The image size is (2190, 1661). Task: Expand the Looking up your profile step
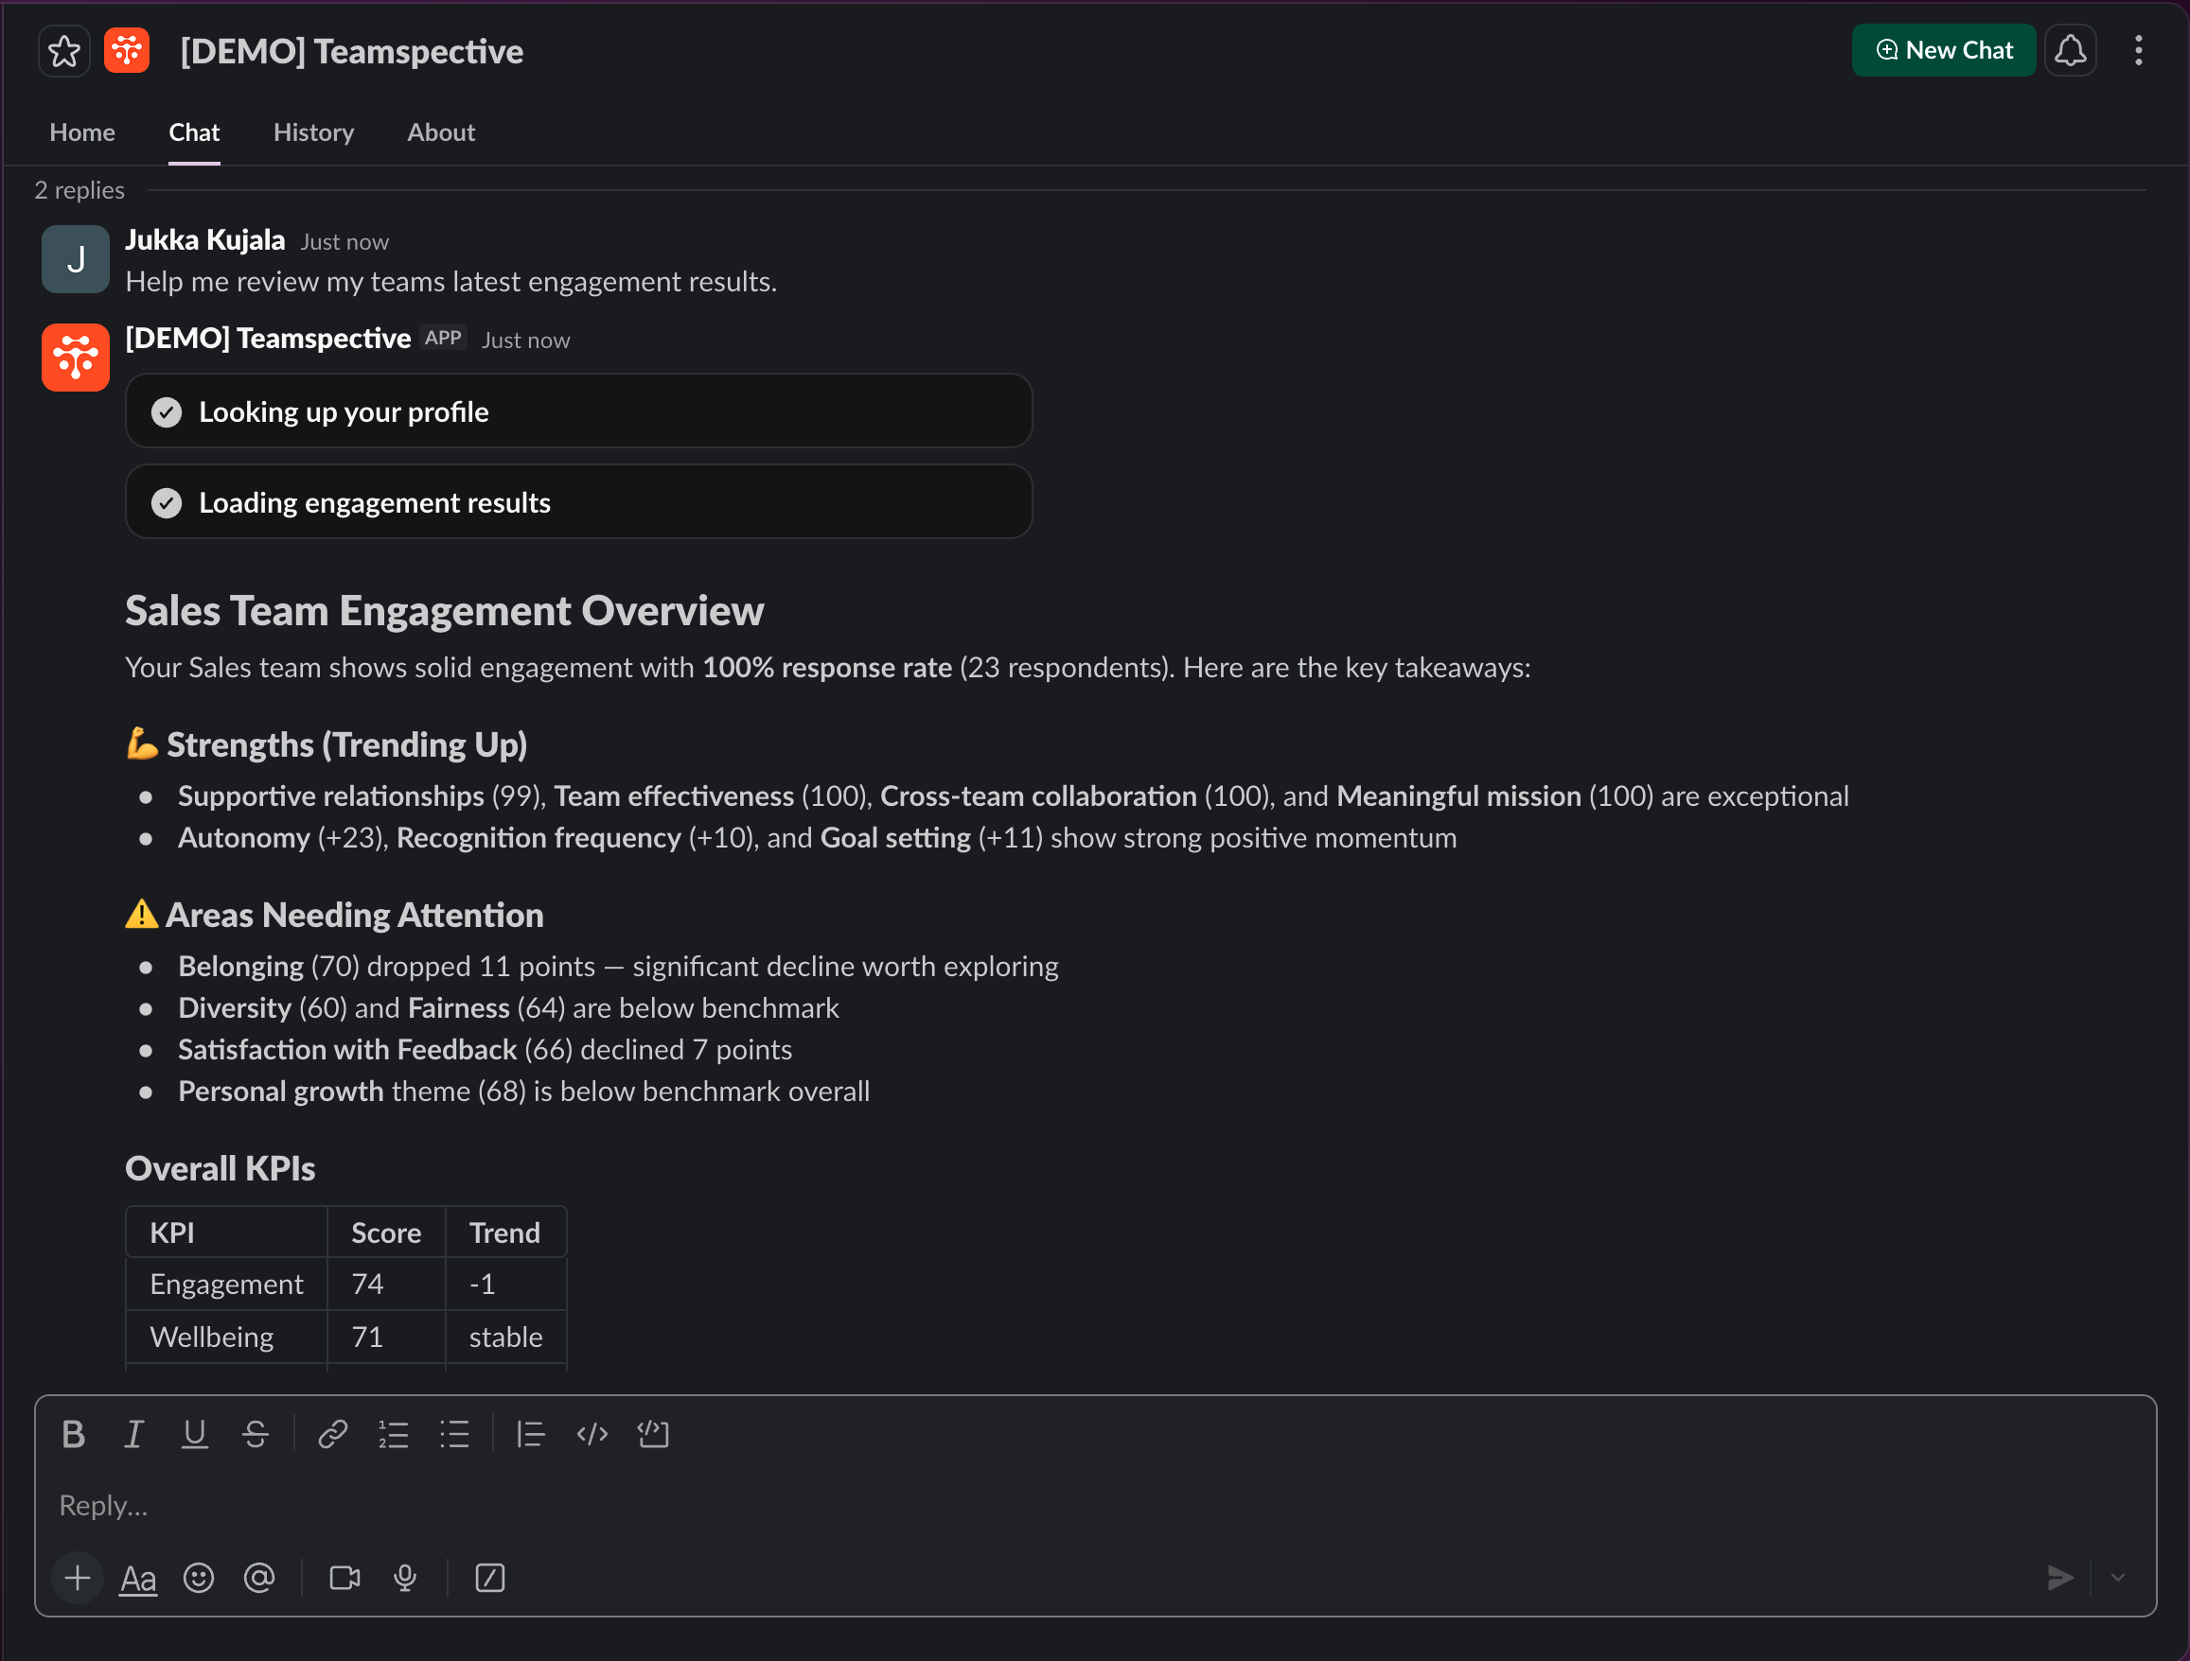click(x=578, y=411)
